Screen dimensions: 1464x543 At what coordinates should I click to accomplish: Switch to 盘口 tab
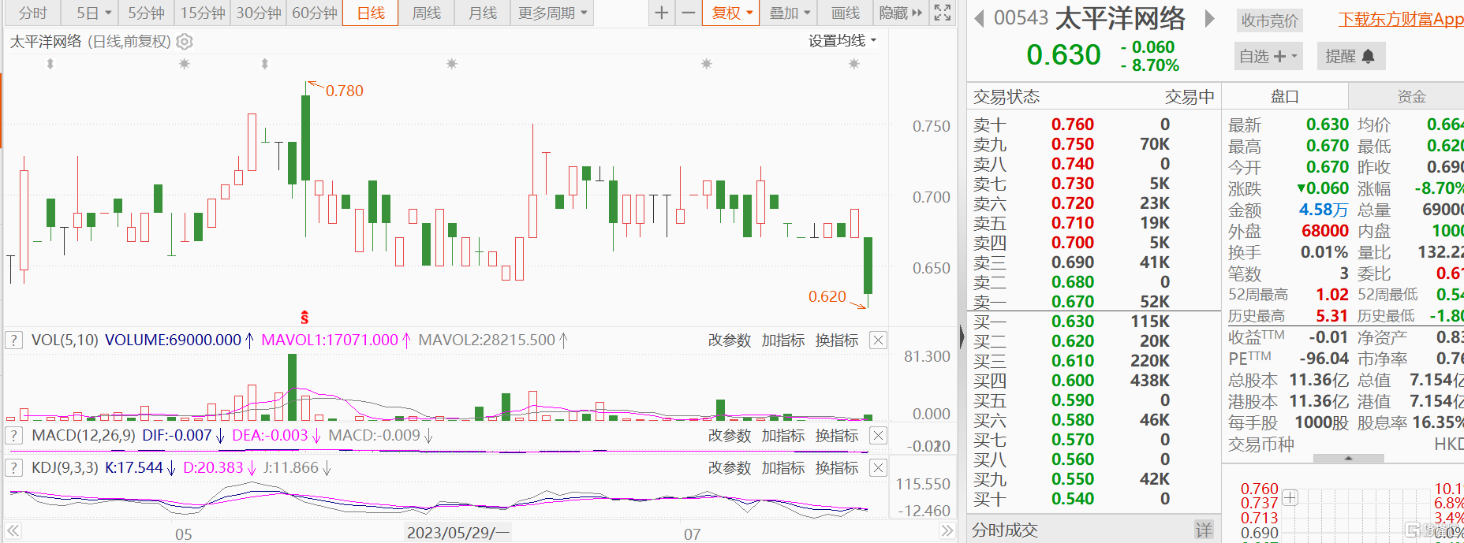[x=1284, y=96]
